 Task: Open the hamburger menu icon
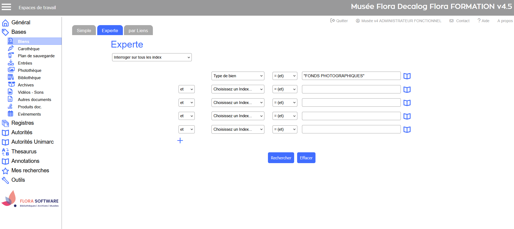6,7
